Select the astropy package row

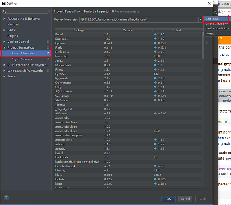click(128, 148)
